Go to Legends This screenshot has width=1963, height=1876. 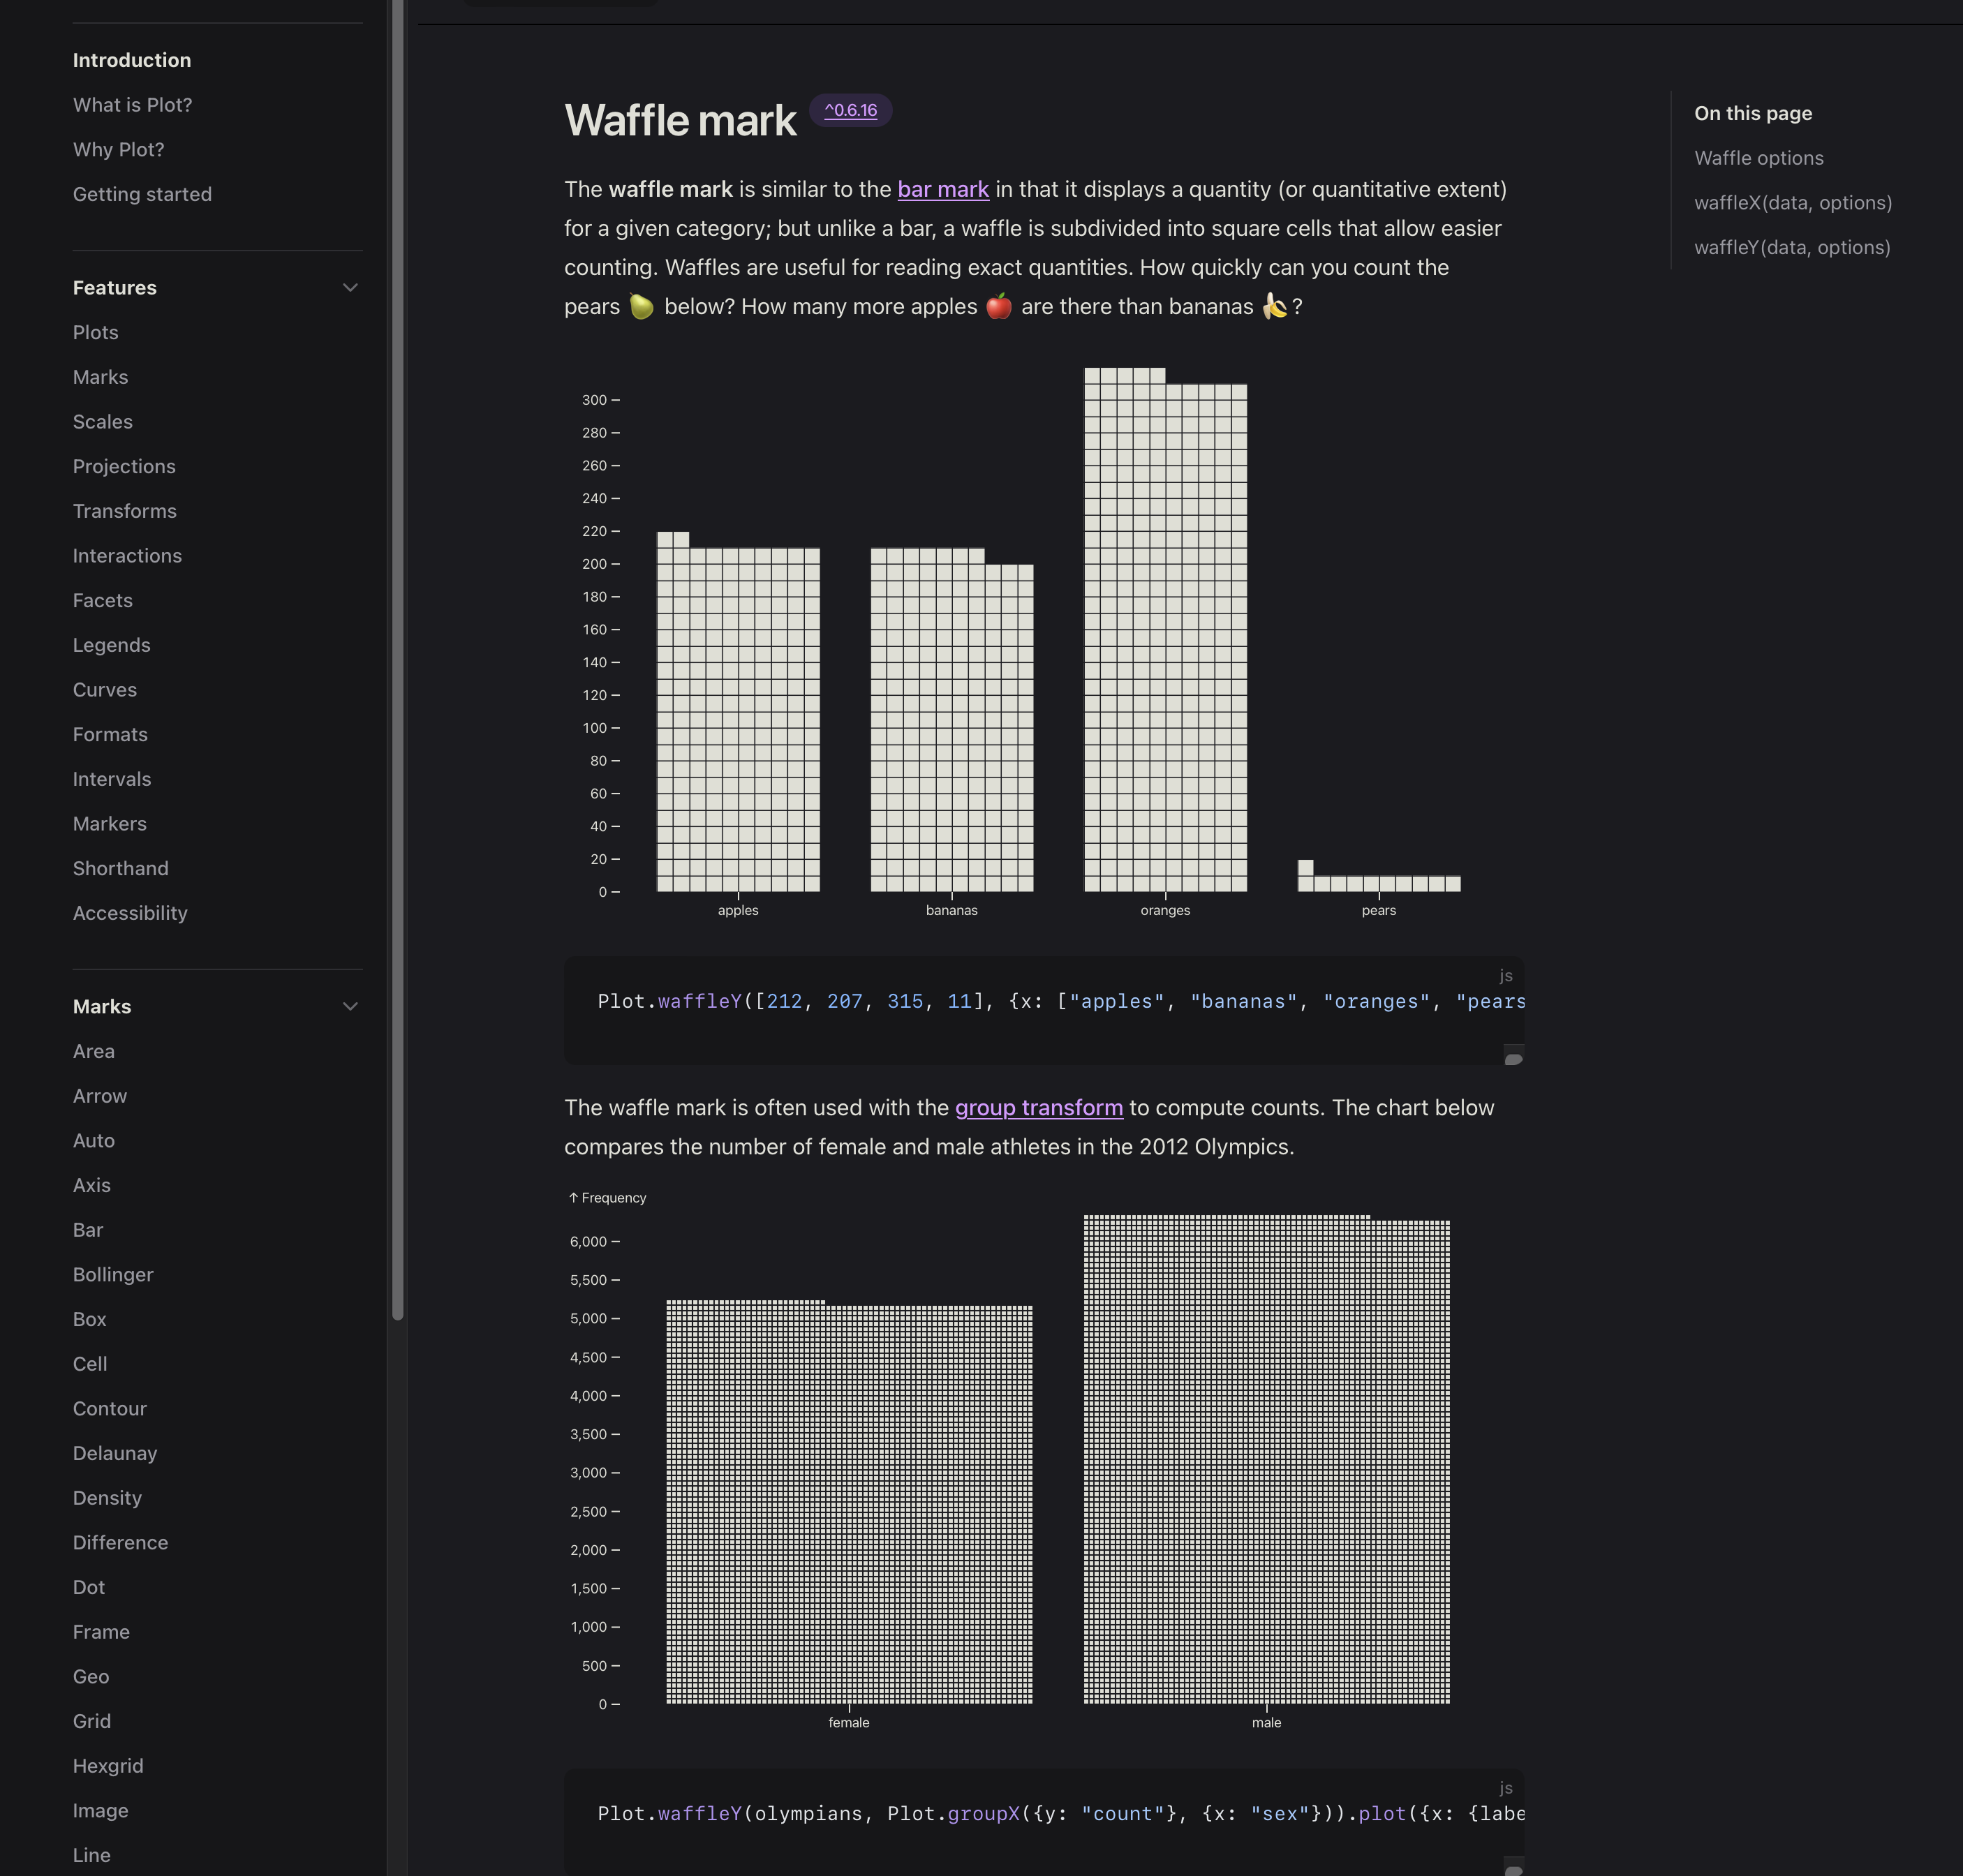(x=111, y=645)
